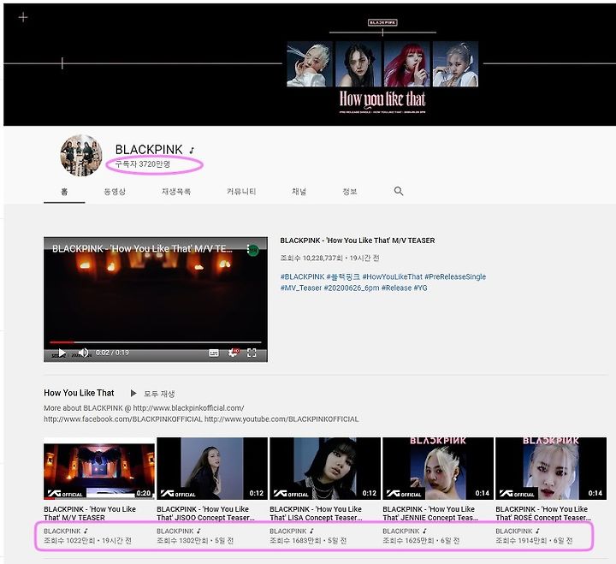The height and width of the screenshot is (564, 616).
Task: Open the video player settings gear
Action: [234, 353]
